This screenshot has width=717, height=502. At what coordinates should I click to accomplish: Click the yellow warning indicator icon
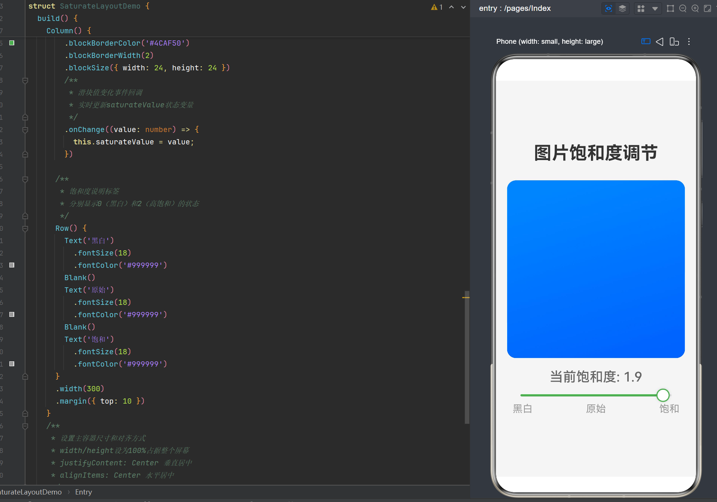coord(434,7)
